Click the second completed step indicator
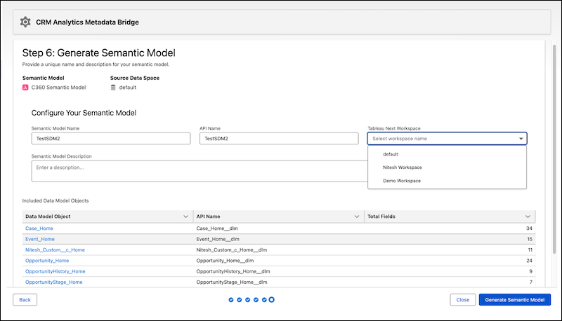 (239, 299)
